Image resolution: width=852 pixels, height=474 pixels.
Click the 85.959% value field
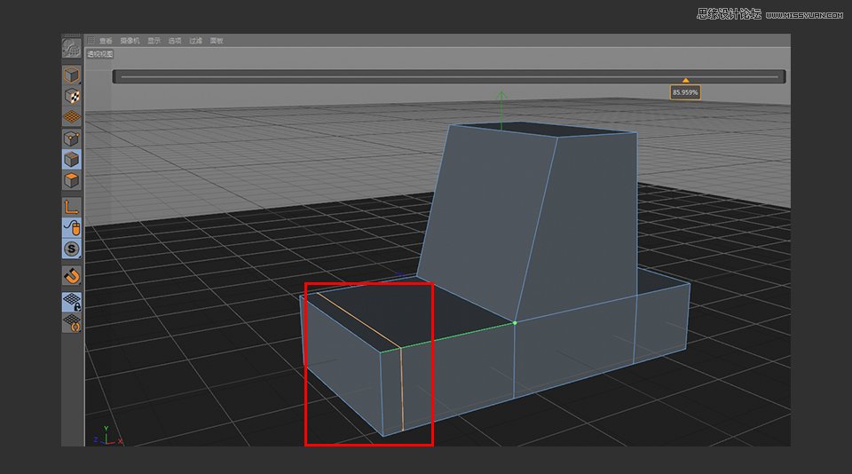pos(685,92)
